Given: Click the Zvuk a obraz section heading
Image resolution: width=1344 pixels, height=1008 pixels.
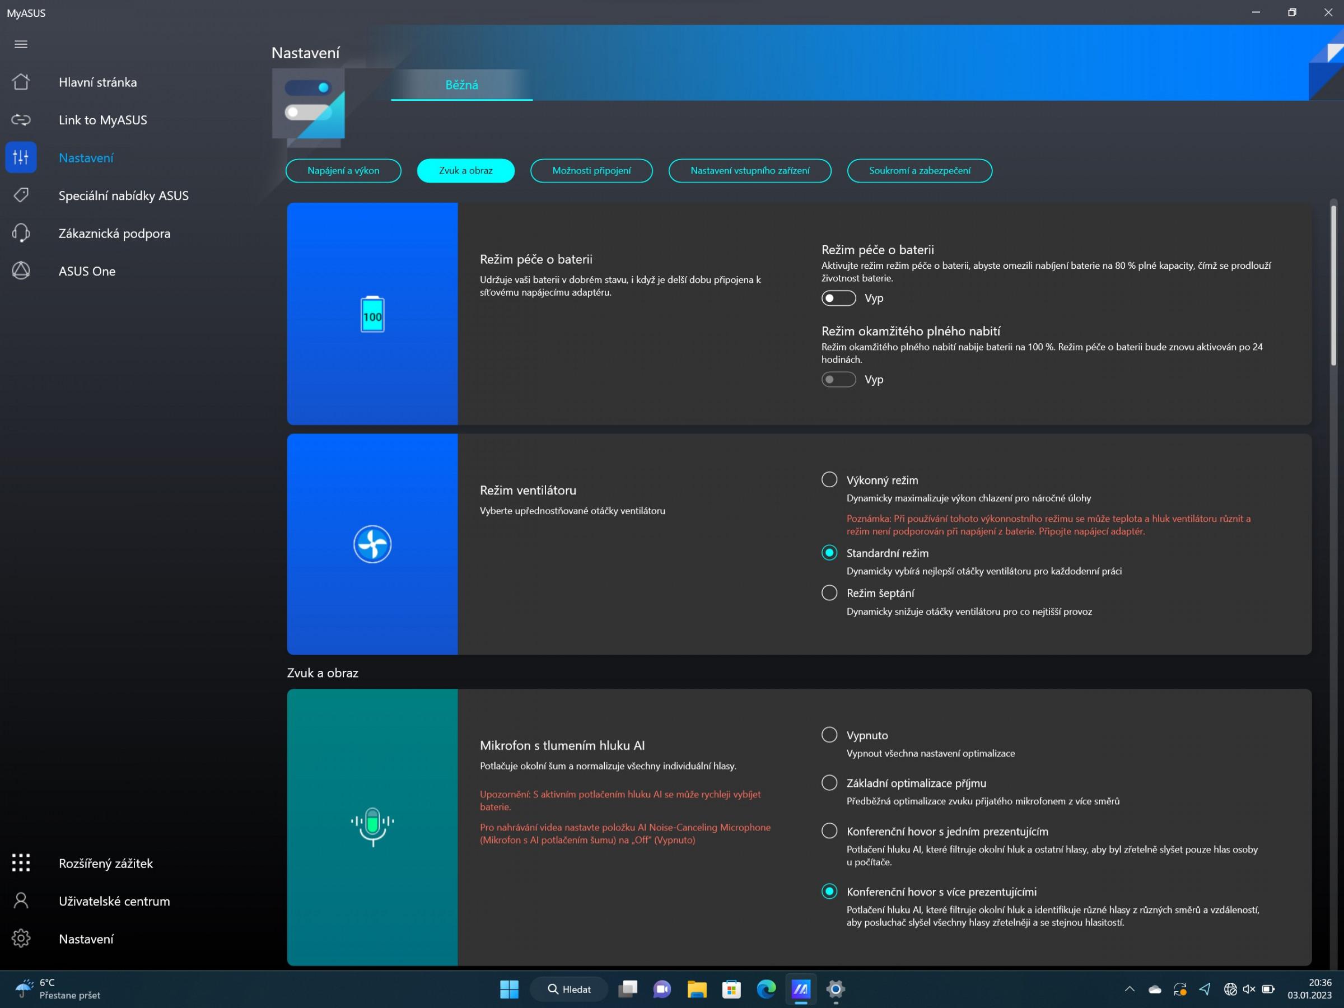Looking at the screenshot, I should (x=323, y=673).
